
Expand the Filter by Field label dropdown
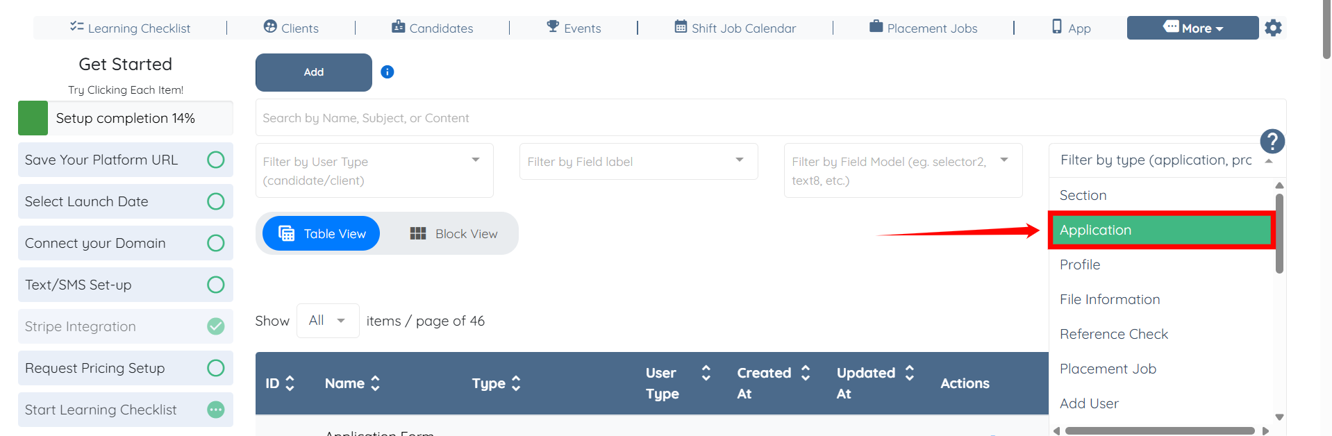740,160
